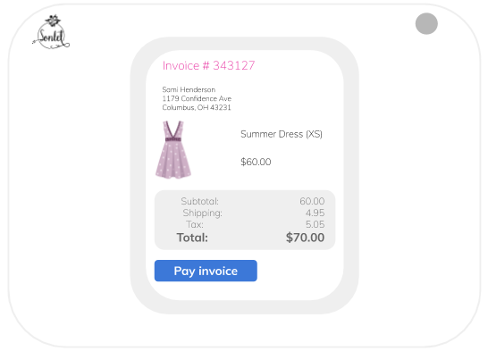
Task: Click the Shipping label
Action: tap(202, 213)
